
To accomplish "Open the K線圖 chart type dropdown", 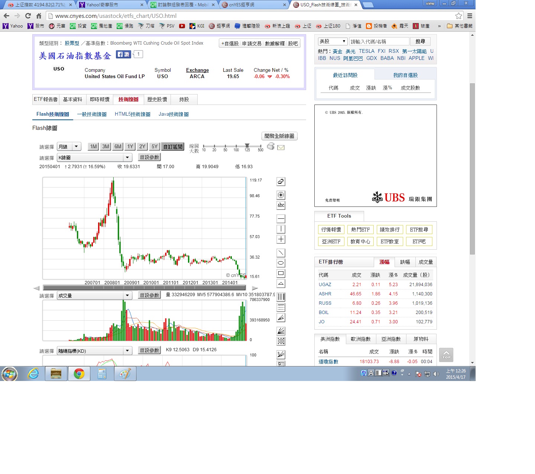I will [x=95, y=158].
